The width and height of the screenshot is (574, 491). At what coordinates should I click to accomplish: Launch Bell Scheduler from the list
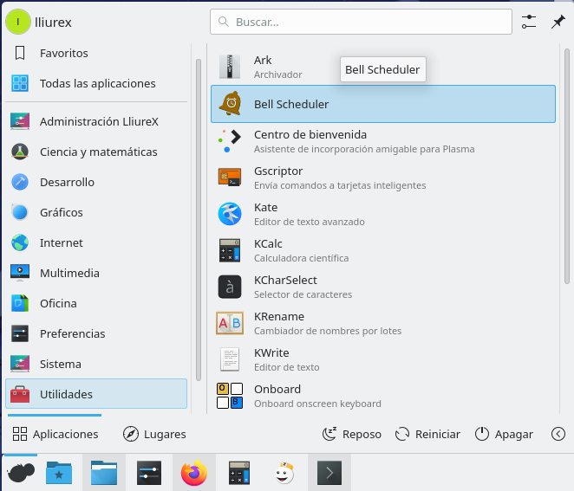(x=290, y=104)
